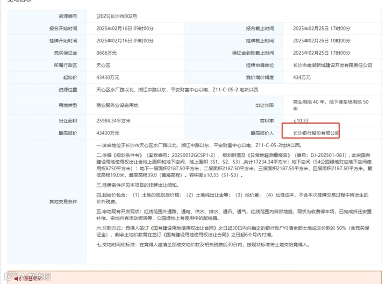Click the 其他交易条件 label

pos(63,202)
